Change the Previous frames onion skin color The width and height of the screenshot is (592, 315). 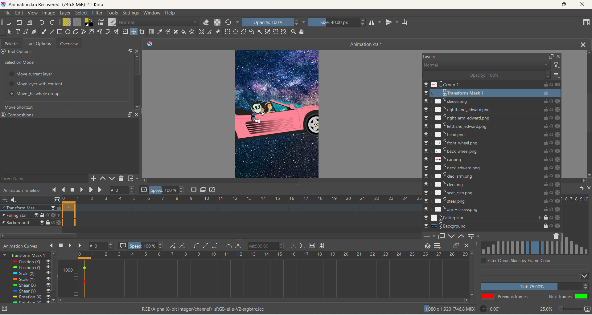(488, 297)
